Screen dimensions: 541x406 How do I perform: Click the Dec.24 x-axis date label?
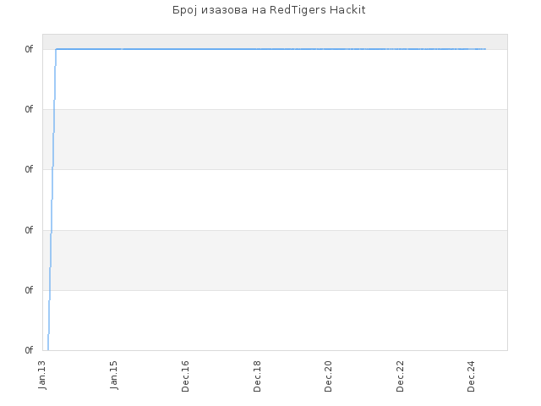pos(472,376)
